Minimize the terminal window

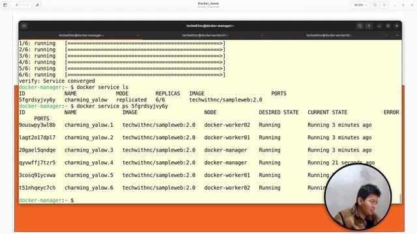[x=379, y=26]
